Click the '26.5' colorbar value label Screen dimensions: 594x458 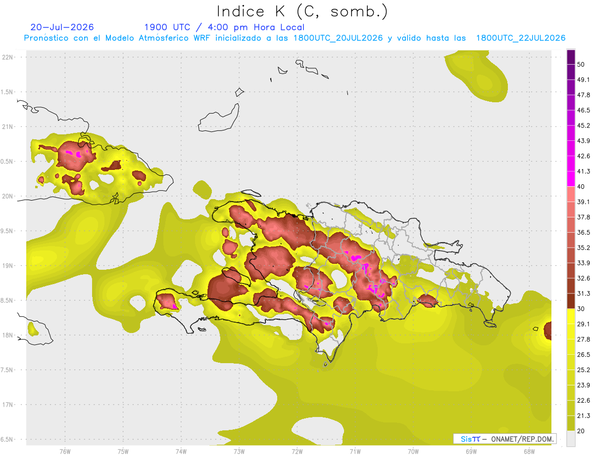tap(584, 355)
